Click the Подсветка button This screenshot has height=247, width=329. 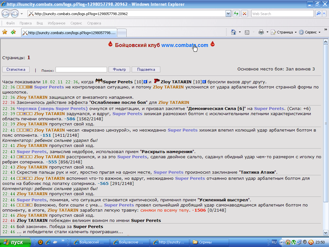point(146,69)
